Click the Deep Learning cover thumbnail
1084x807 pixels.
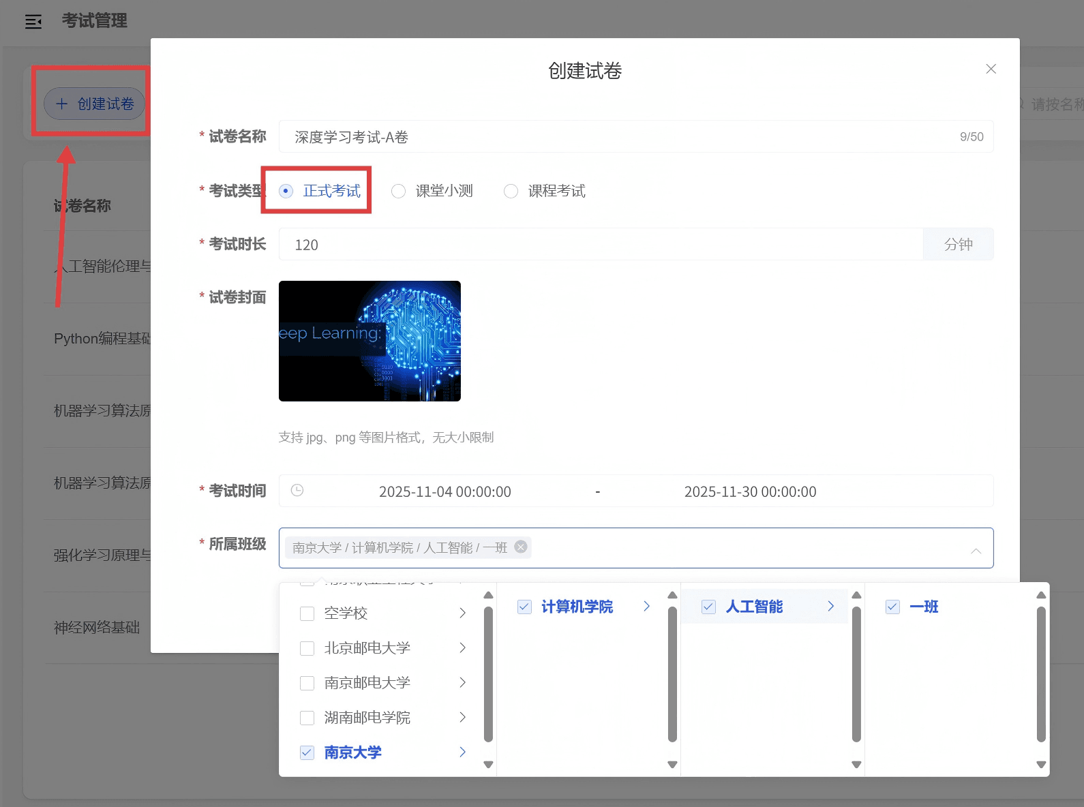tap(370, 341)
